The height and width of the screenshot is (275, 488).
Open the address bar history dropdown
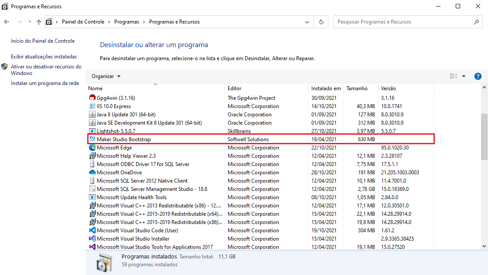point(308,22)
